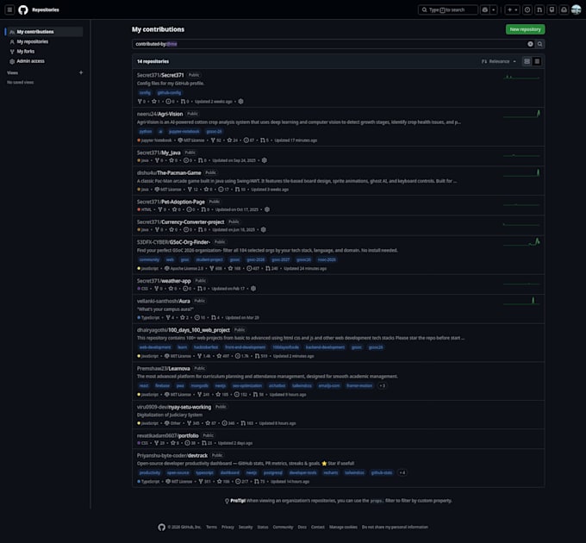Click the contributed-by filter input
The height and width of the screenshot is (543, 586).
[x=329, y=44]
